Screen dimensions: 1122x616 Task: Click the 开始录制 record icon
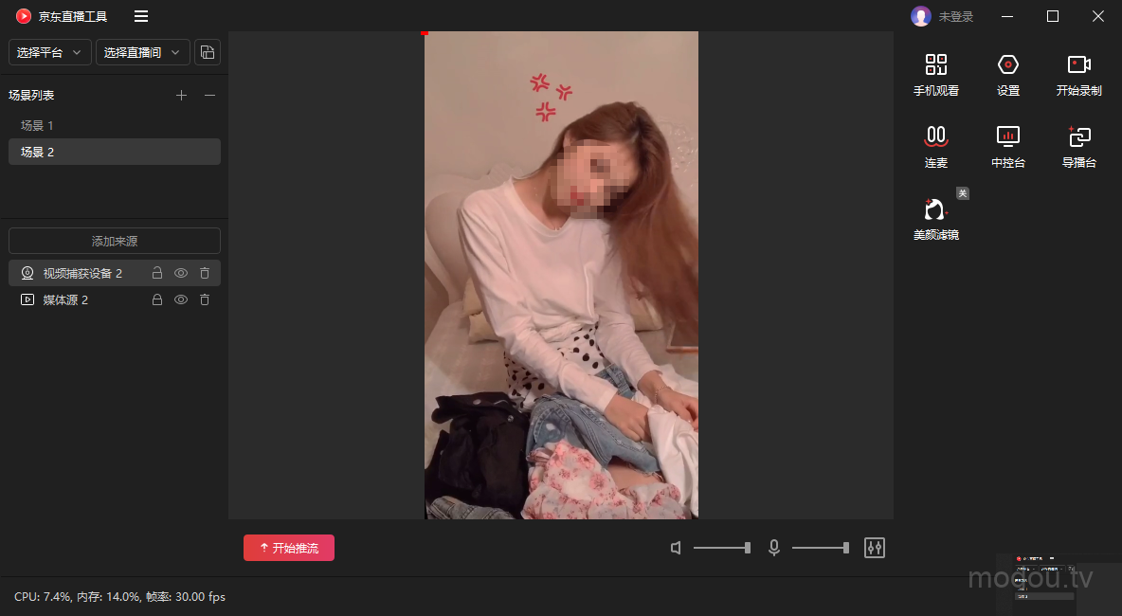[1078, 65]
